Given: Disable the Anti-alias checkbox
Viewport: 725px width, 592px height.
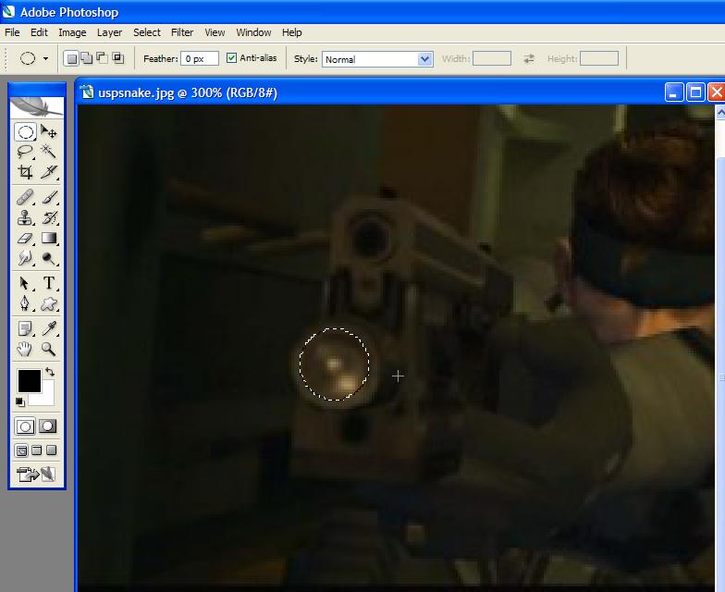Looking at the screenshot, I should coord(231,58).
